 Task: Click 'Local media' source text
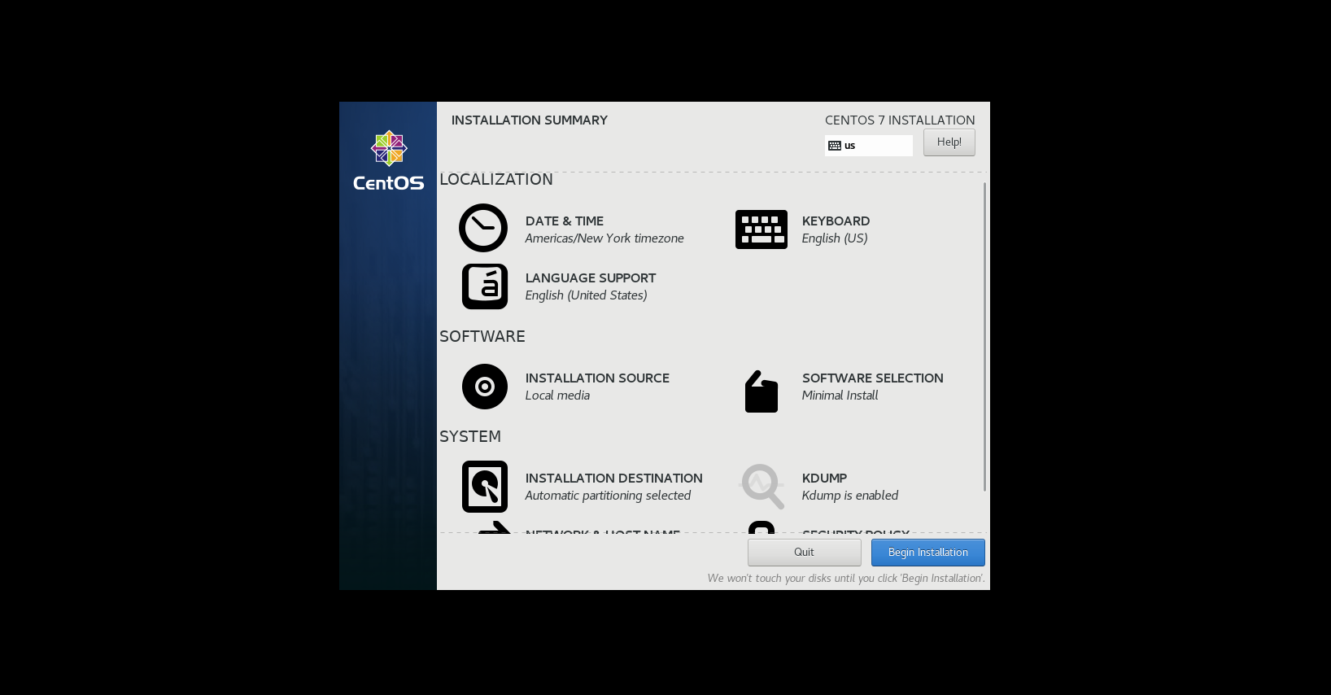click(x=557, y=396)
